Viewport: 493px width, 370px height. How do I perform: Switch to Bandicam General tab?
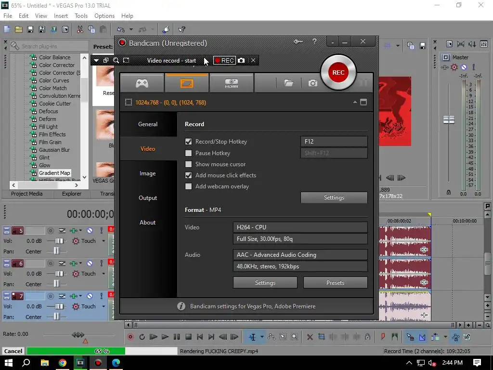[x=148, y=124]
